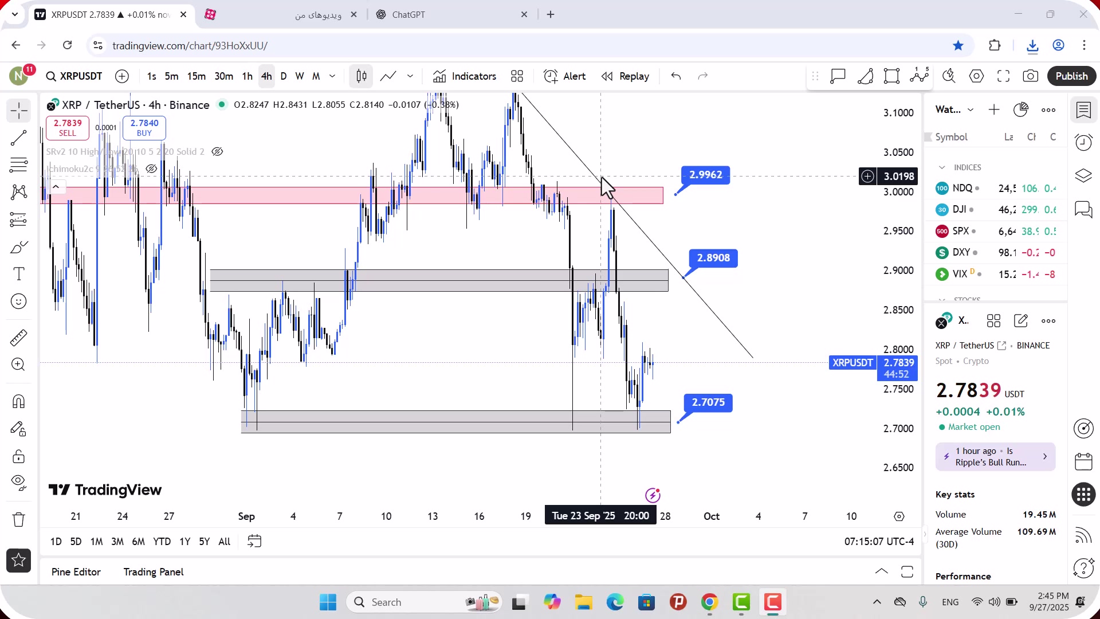The height and width of the screenshot is (619, 1100).
Task: Collapse the indicator legend chevron
Action: [56, 187]
